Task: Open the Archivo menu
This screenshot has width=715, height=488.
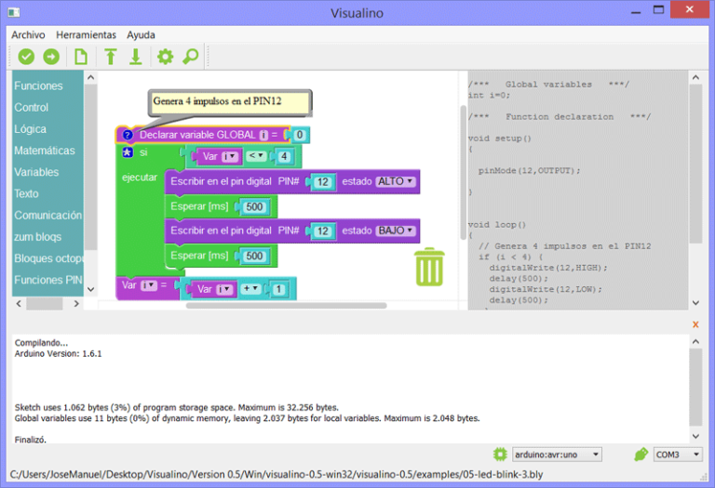Action: click(28, 34)
